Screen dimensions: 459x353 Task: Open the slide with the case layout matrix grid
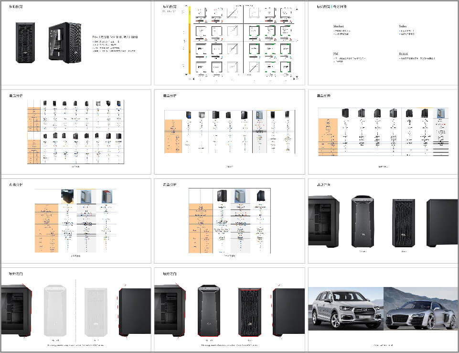pyautogui.click(x=229, y=43)
